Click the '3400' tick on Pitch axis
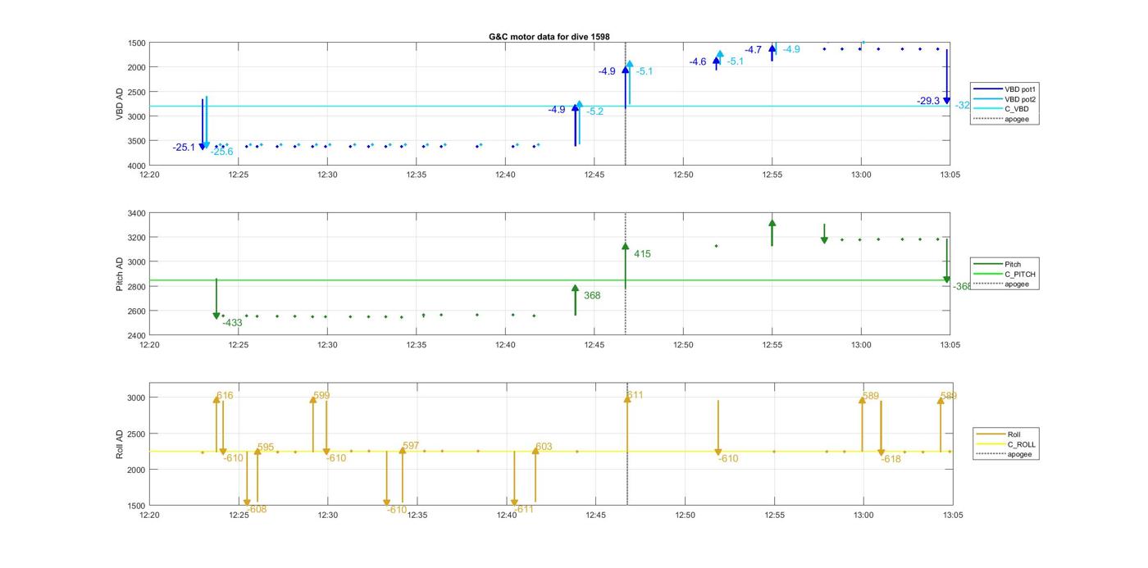 pos(137,213)
